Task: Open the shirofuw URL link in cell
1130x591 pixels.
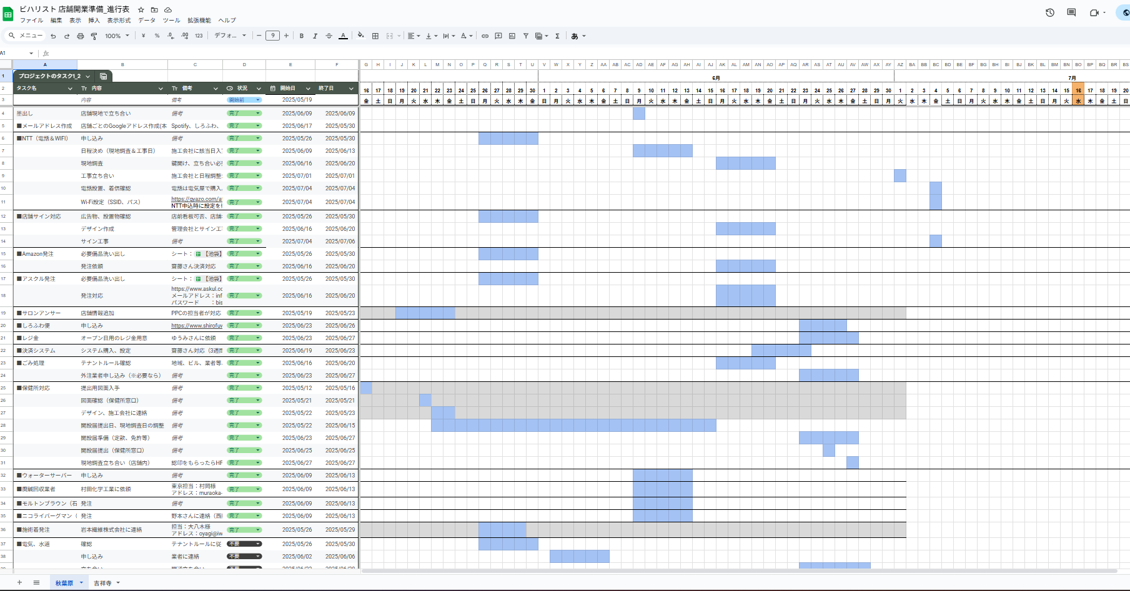Action: (x=196, y=326)
